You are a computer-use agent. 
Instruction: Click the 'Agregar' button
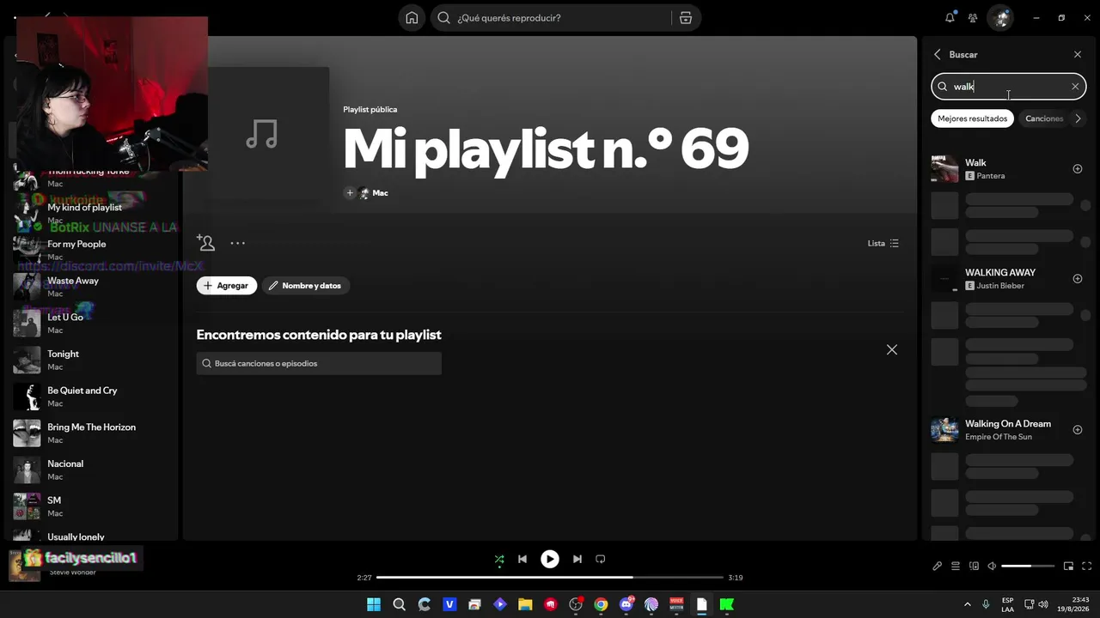(227, 286)
